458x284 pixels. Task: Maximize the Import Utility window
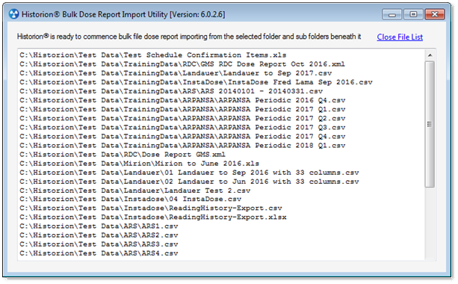click(413, 14)
